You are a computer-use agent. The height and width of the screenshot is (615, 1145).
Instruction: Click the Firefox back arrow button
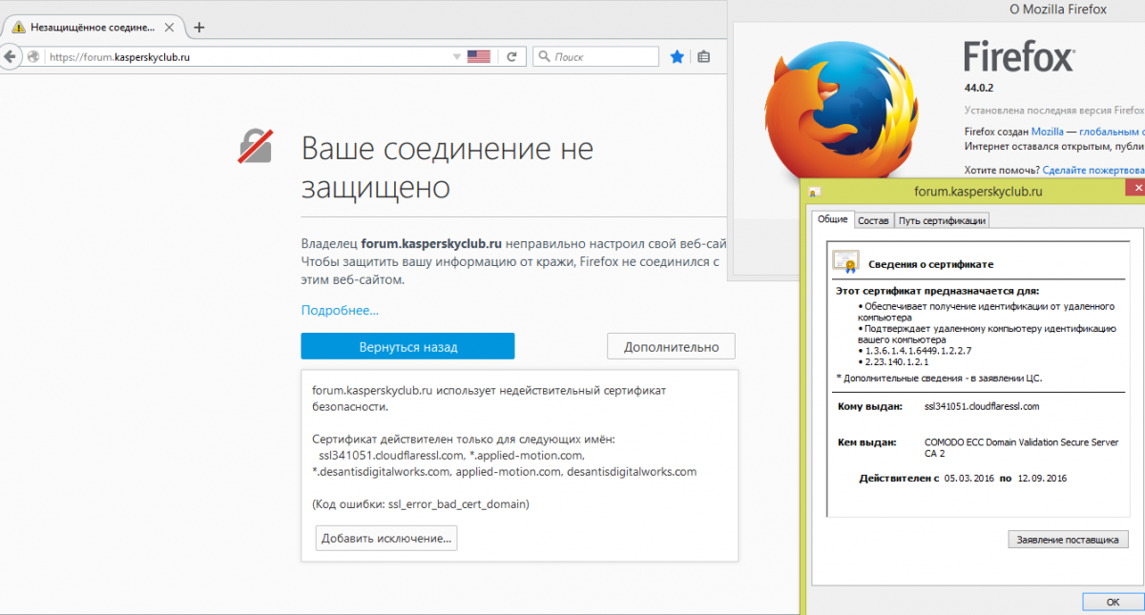point(9,56)
